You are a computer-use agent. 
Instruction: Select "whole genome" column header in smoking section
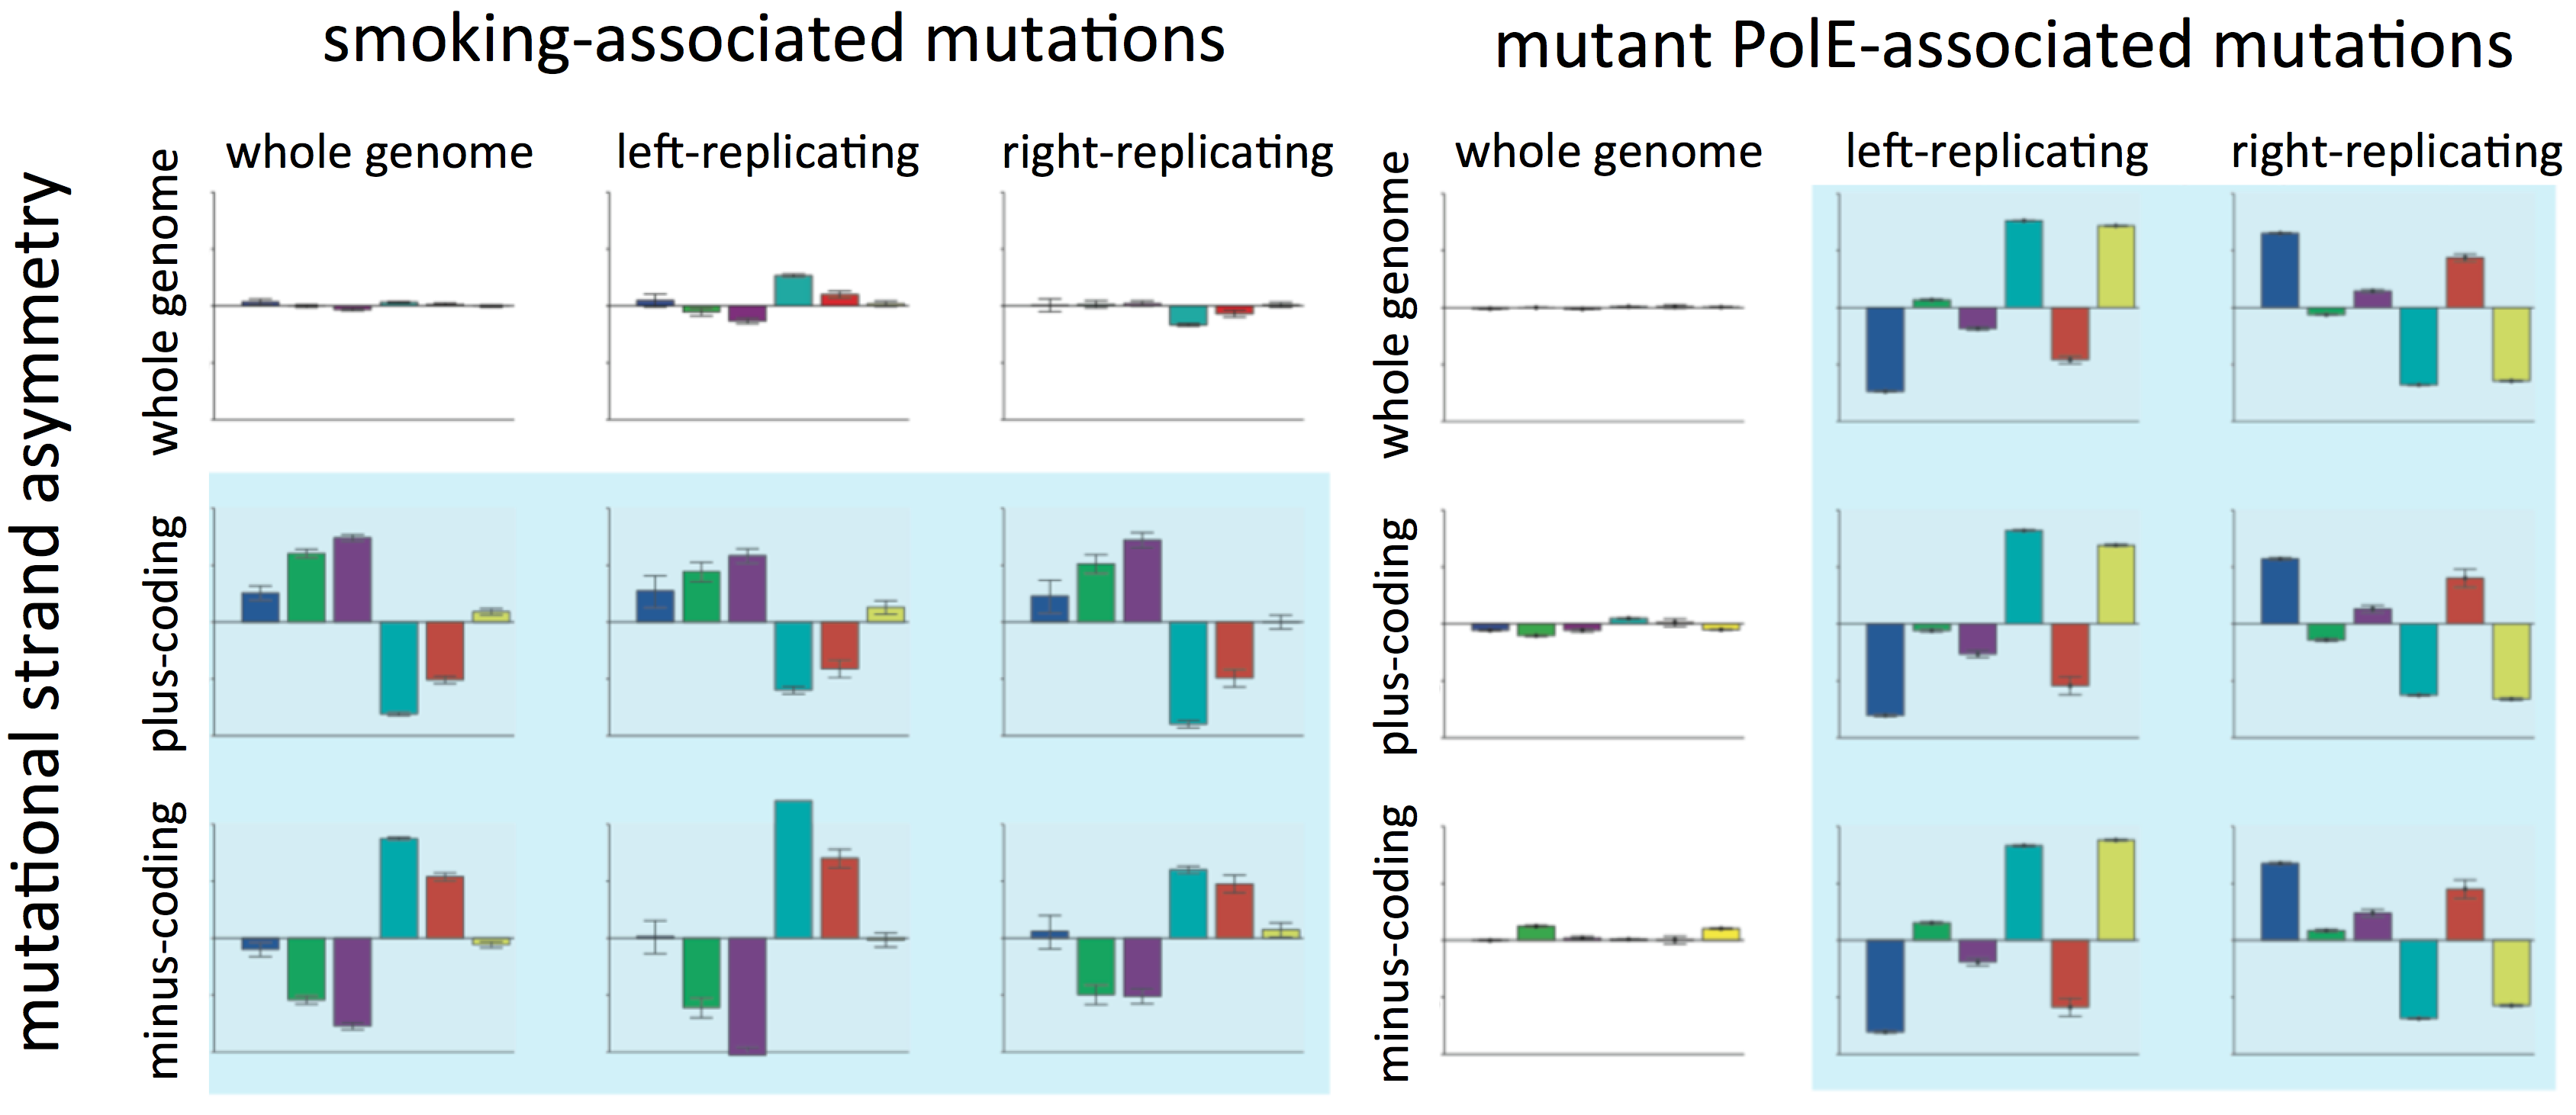click(379, 154)
